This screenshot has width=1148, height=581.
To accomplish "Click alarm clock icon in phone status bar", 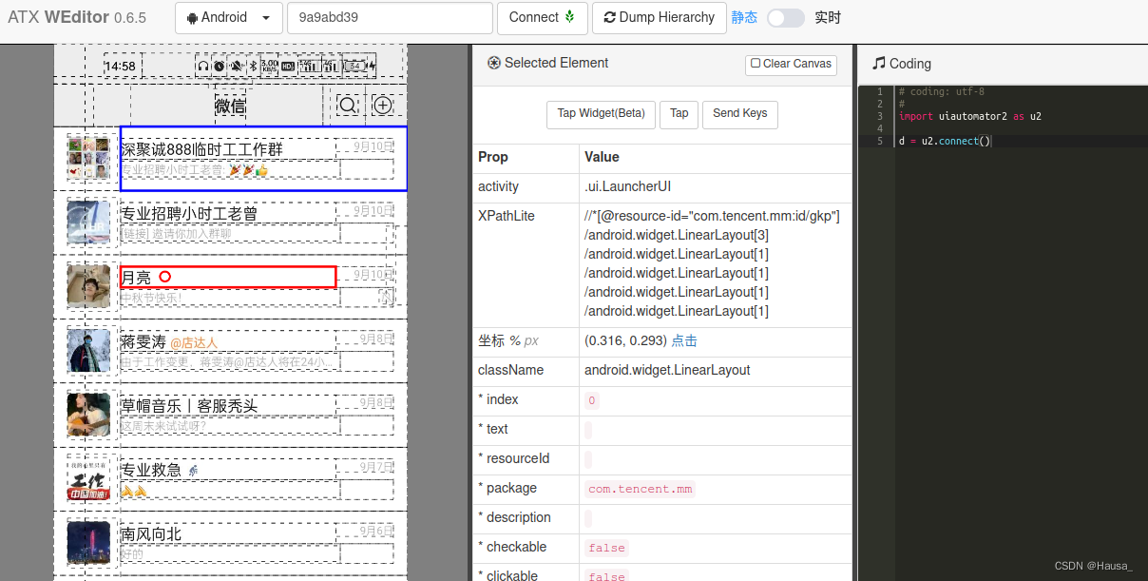I will (220, 66).
